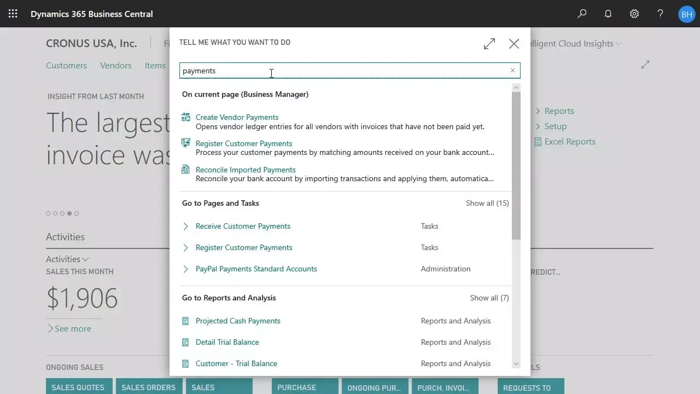Viewport: 700px width, 394px height.
Task: Open the BH user account avatar
Action: pos(686,14)
